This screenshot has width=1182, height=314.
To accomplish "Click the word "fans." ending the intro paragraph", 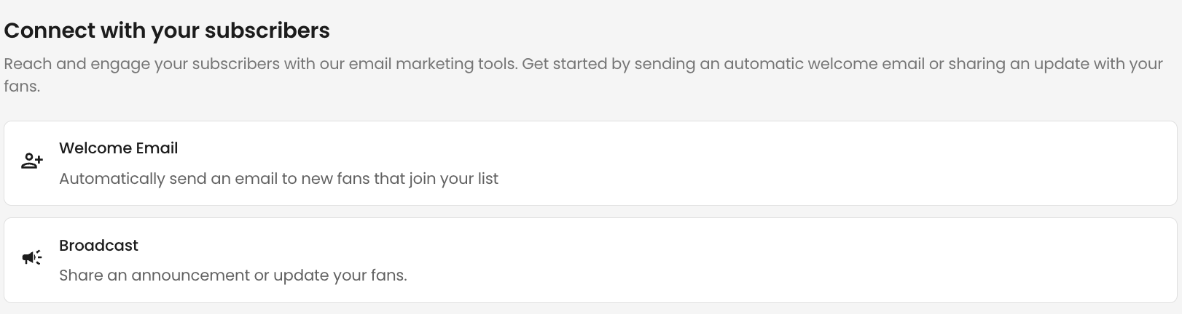I will (22, 86).
